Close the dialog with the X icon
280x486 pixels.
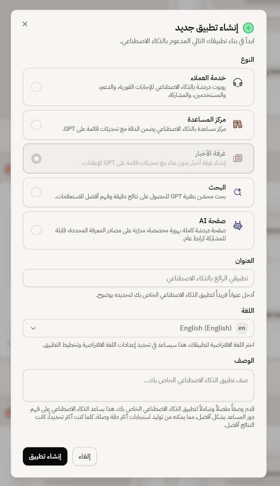[25, 24]
